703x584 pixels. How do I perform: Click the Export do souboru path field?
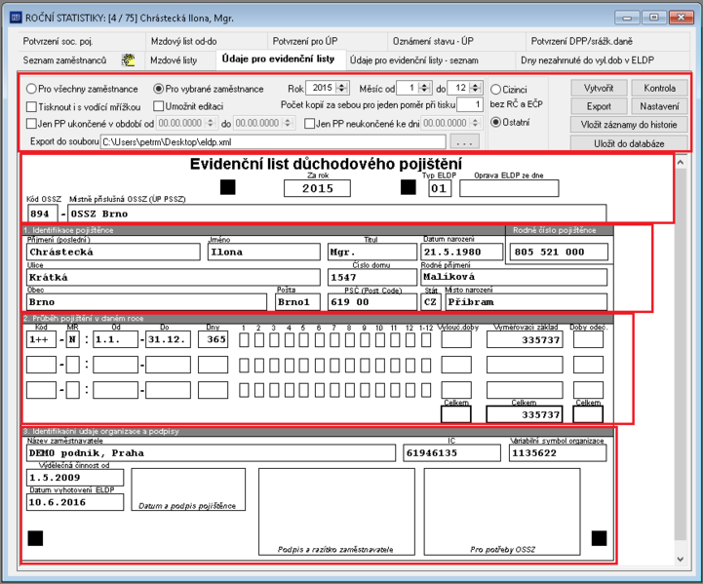point(273,142)
